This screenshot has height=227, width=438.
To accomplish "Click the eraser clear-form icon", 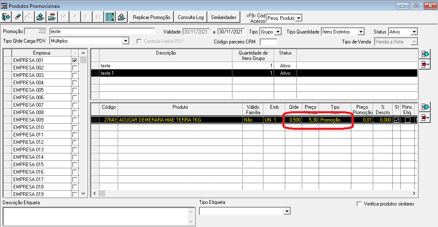I will pyautogui.click(x=18, y=17).
